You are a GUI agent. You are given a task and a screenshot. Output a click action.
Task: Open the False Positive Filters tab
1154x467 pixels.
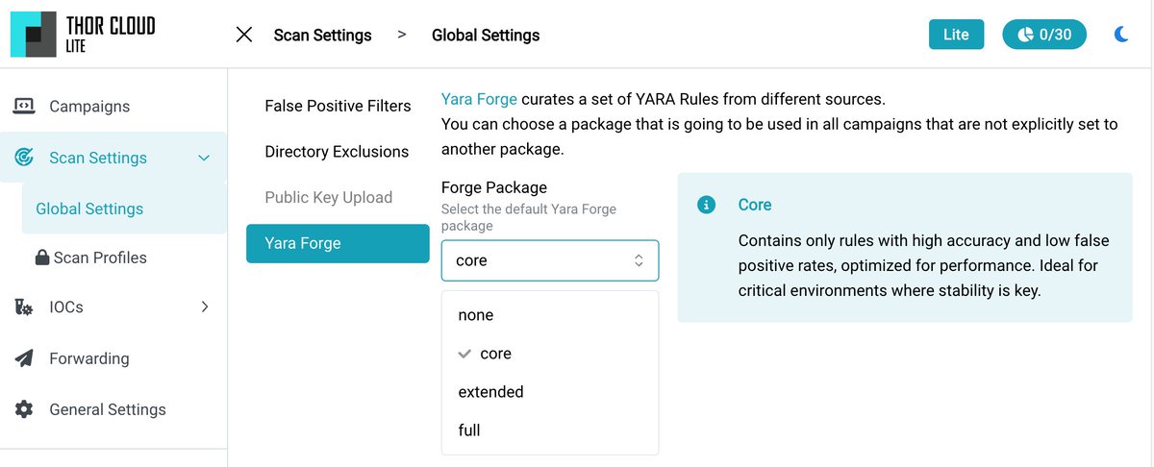click(338, 106)
